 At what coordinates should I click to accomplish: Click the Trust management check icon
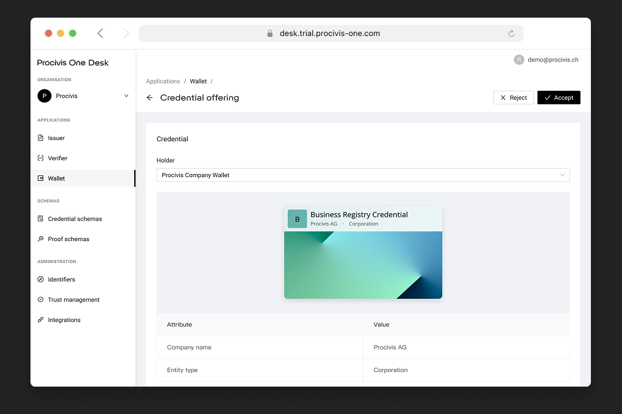point(40,300)
